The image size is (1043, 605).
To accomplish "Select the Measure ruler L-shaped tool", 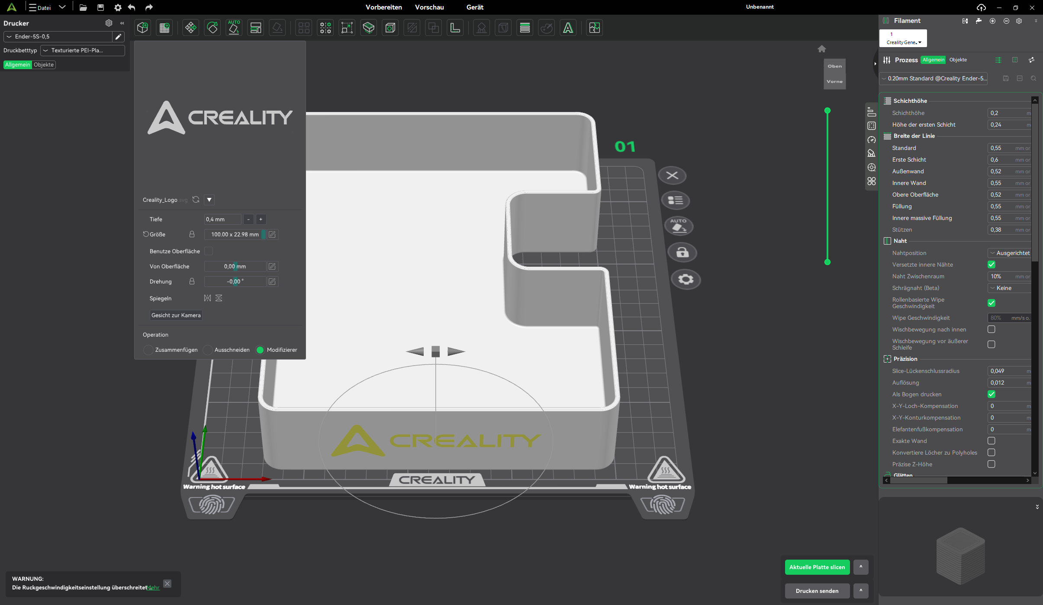I will pyautogui.click(x=455, y=28).
